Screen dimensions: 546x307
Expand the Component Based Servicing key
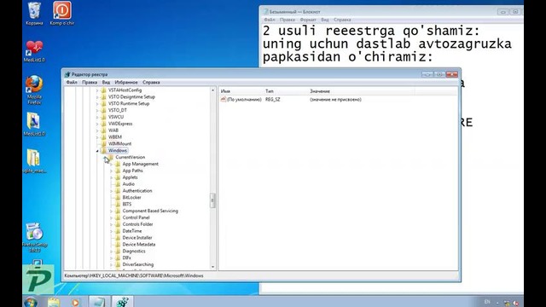tap(112, 211)
